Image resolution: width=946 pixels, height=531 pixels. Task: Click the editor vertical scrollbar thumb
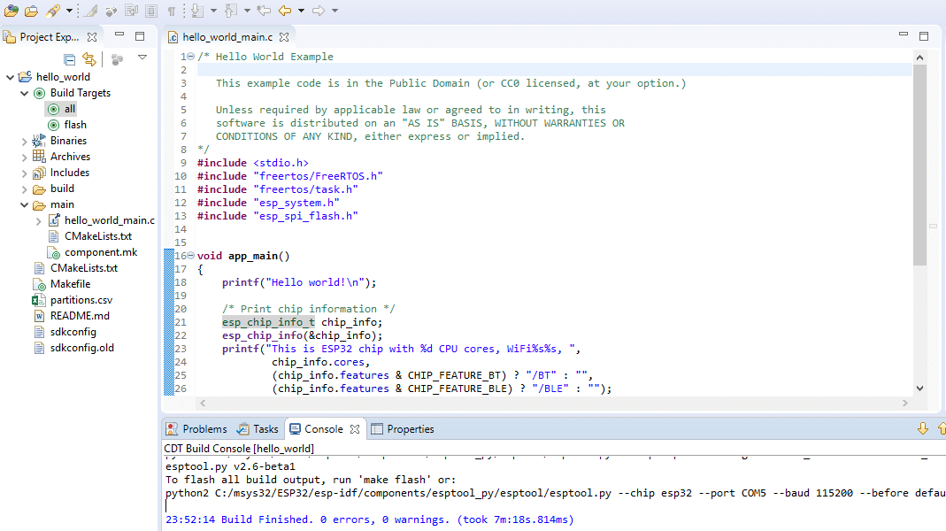919,165
